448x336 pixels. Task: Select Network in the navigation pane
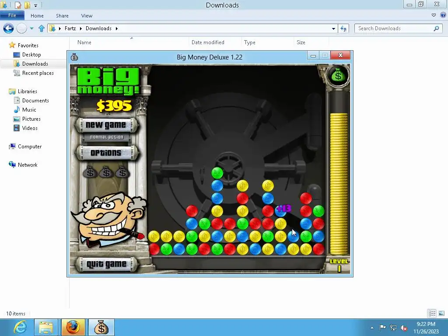tap(28, 165)
